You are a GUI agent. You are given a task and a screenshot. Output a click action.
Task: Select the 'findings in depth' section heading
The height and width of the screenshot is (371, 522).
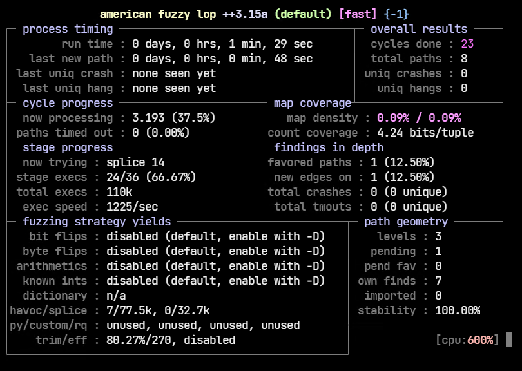(329, 147)
